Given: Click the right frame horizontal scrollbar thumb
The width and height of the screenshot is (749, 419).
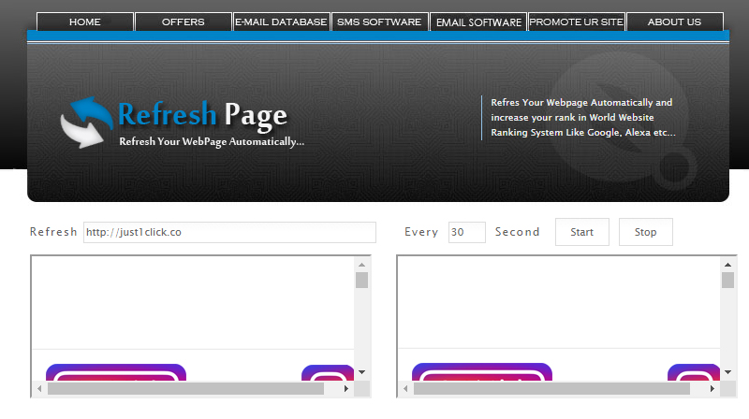Looking at the screenshot, I should 551,389.
